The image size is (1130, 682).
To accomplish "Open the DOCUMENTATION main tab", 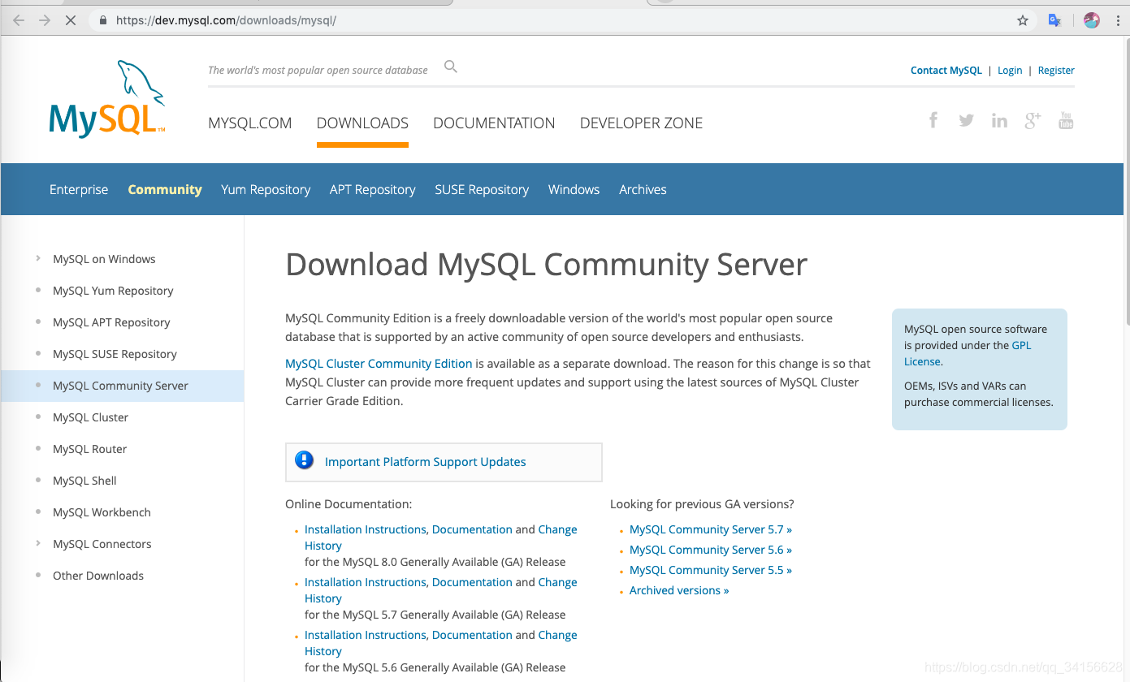I will 494,123.
